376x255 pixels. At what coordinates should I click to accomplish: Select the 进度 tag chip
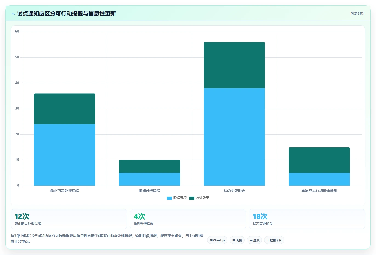[254, 240]
